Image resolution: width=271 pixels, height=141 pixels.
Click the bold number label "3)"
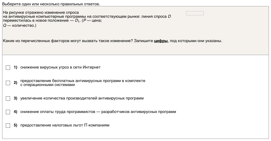tap(15, 98)
